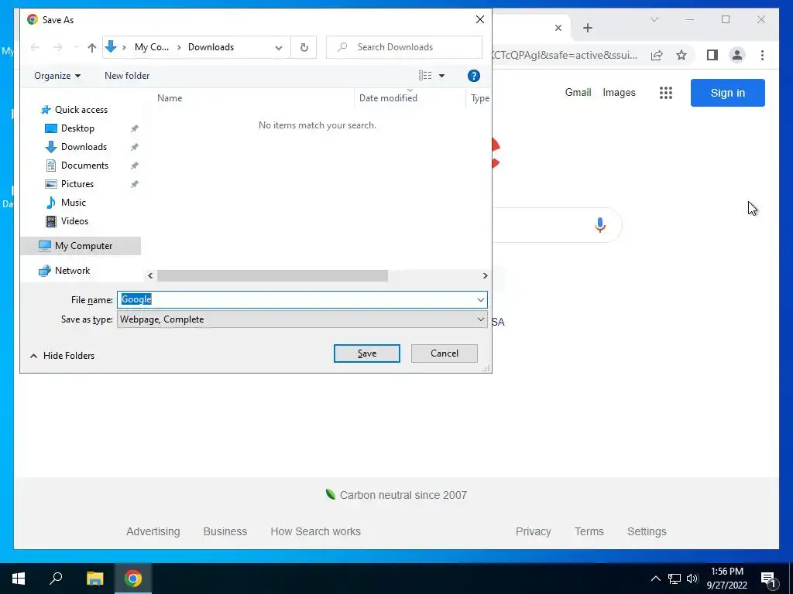This screenshot has height=594, width=793.
Task: Open Settings footer link
Action: pyautogui.click(x=647, y=531)
